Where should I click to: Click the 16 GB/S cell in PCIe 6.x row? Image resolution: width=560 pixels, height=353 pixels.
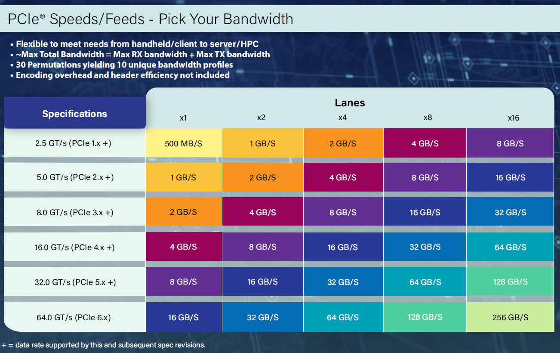(184, 317)
